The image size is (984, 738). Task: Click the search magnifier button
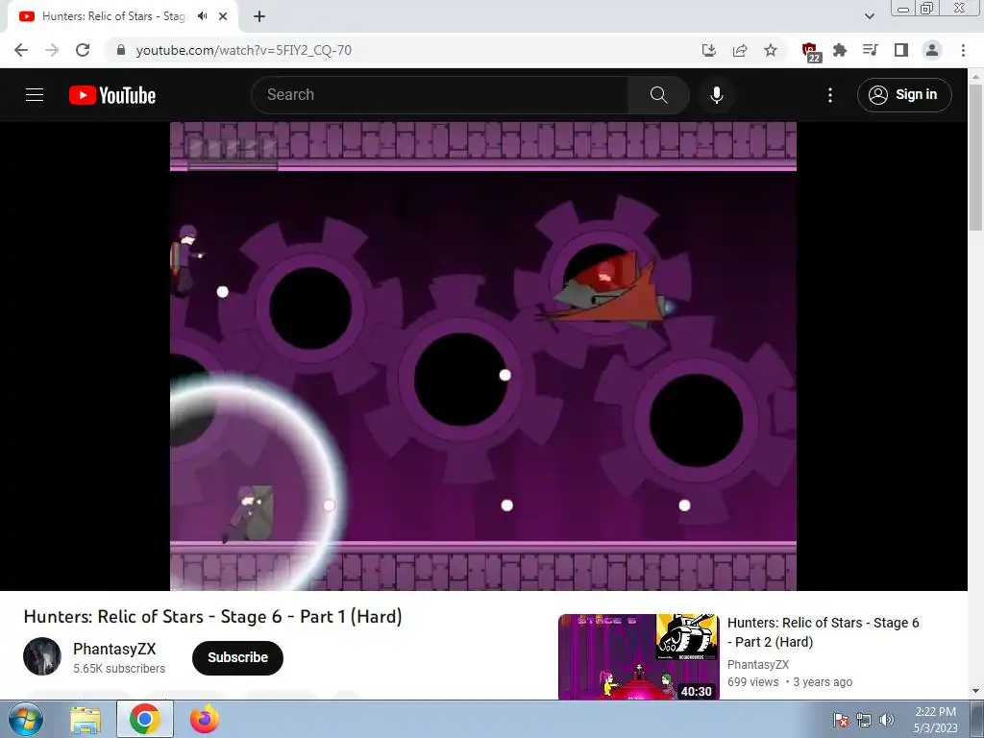658,95
